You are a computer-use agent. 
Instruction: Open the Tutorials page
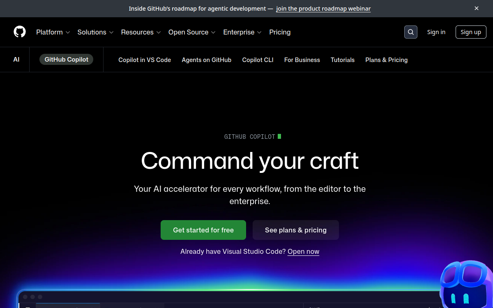(x=343, y=60)
